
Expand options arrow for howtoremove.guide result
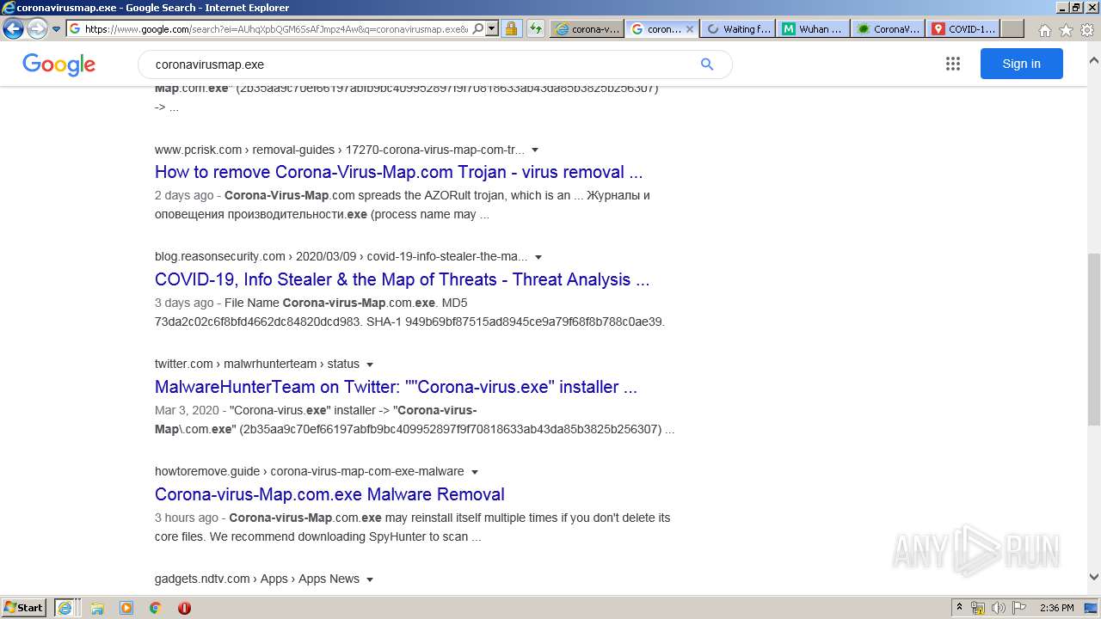click(475, 472)
